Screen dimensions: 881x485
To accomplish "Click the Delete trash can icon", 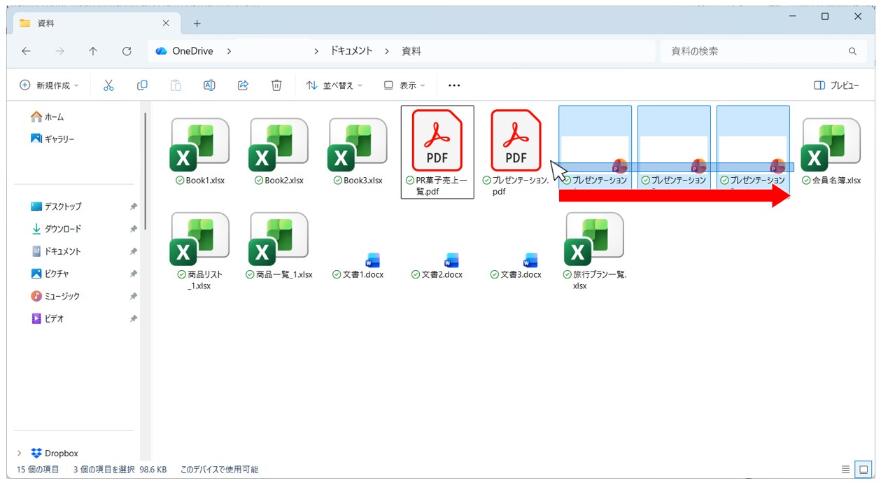I will 276,85.
